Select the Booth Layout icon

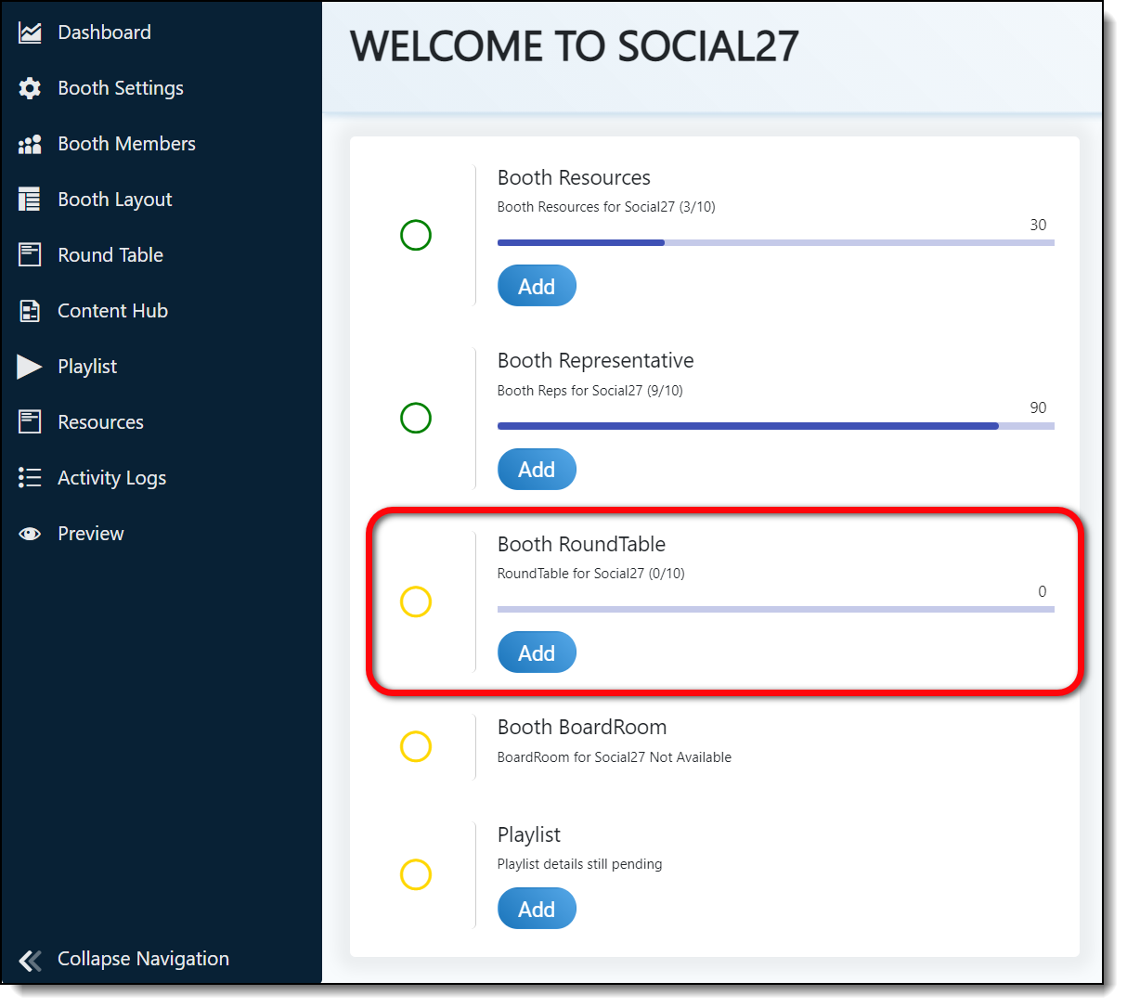coord(30,200)
